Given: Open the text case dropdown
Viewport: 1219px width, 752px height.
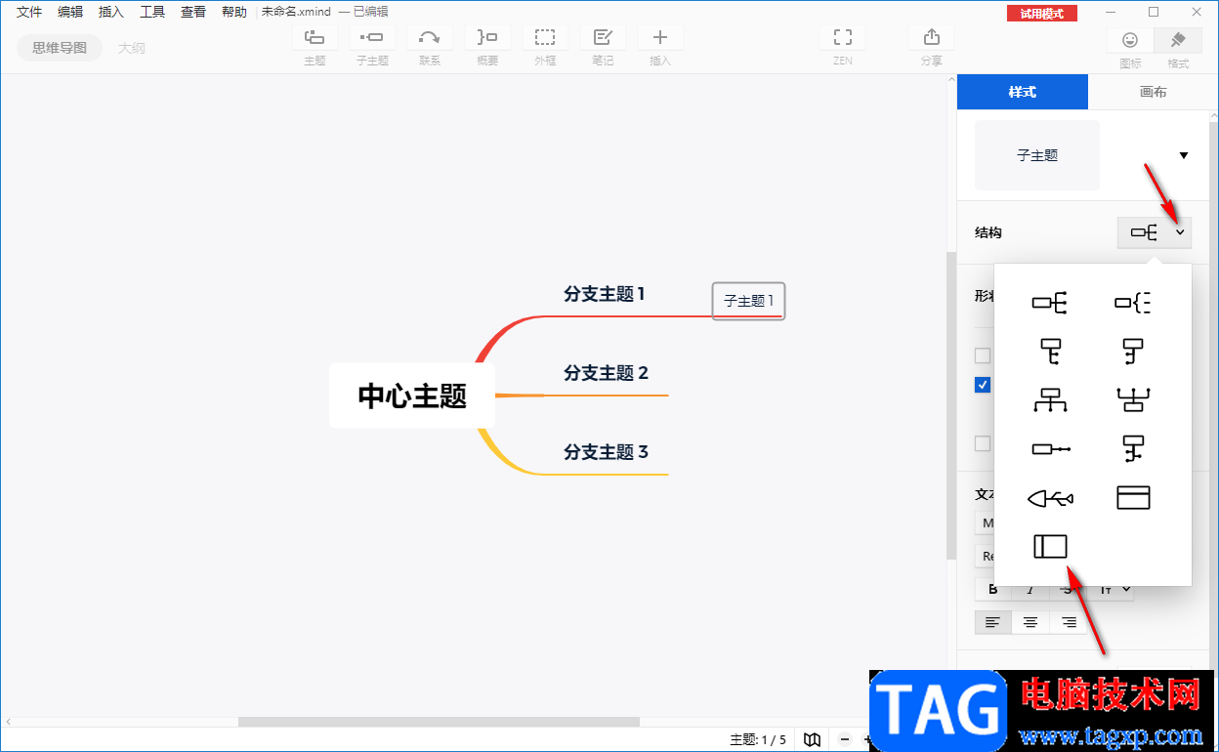Looking at the screenshot, I should 1115,589.
